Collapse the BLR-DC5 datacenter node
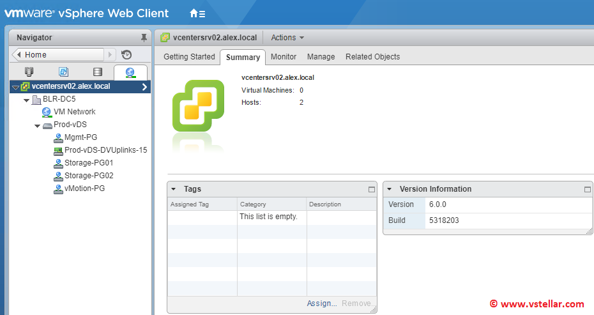Viewport: 594px width, 315px height. pyautogui.click(x=26, y=100)
